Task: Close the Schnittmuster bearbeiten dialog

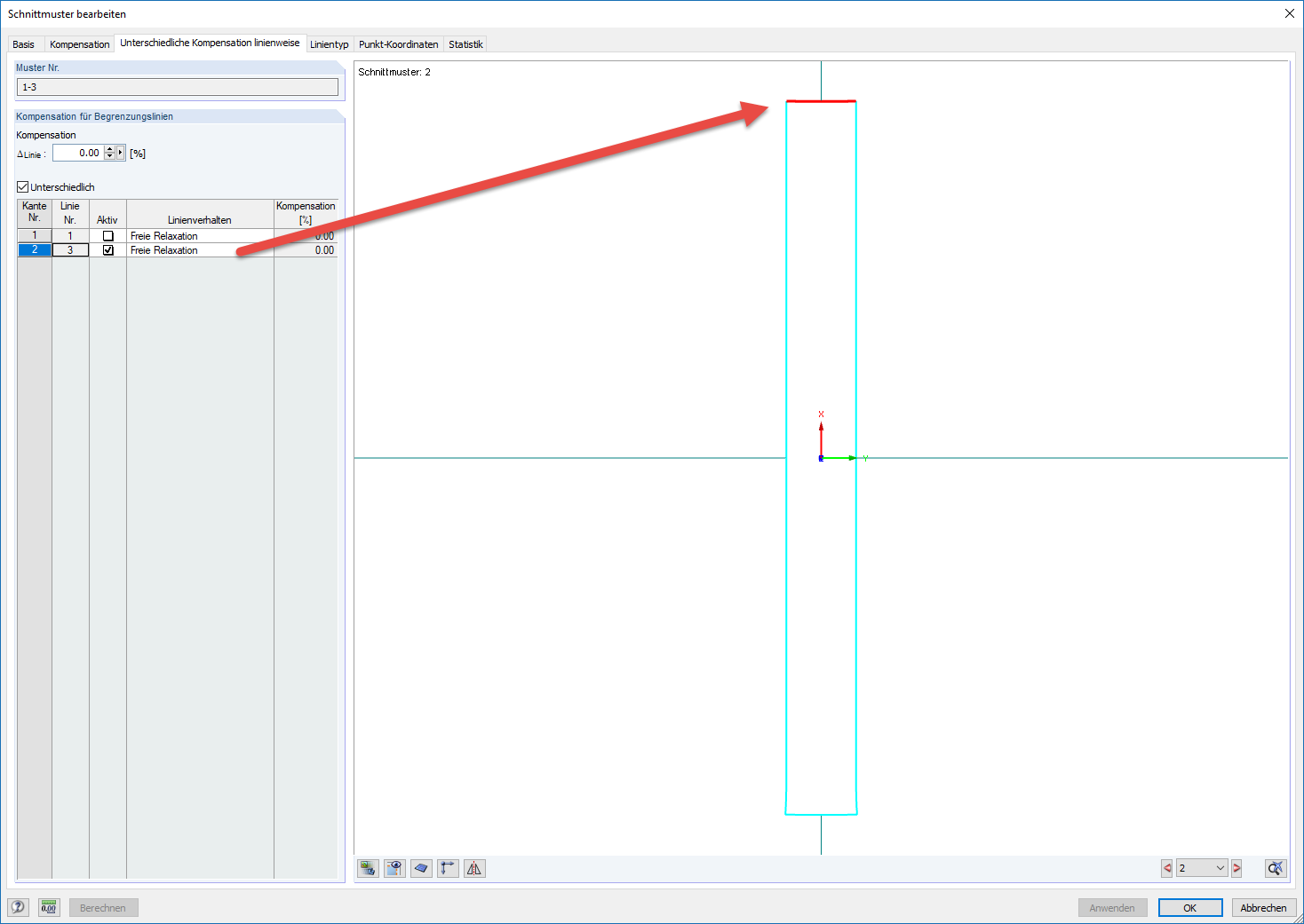Action: pyautogui.click(x=1289, y=13)
